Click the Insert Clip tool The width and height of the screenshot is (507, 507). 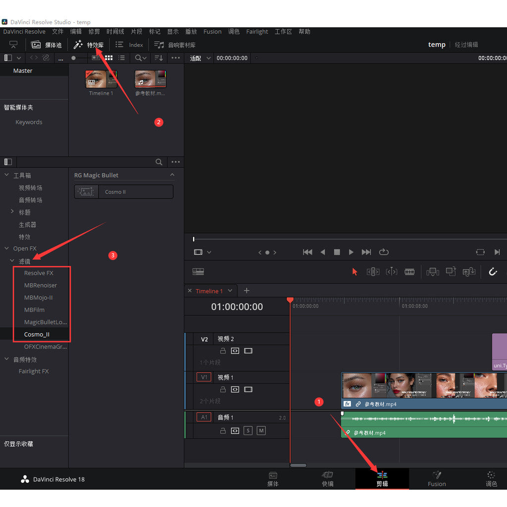(x=433, y=272)
